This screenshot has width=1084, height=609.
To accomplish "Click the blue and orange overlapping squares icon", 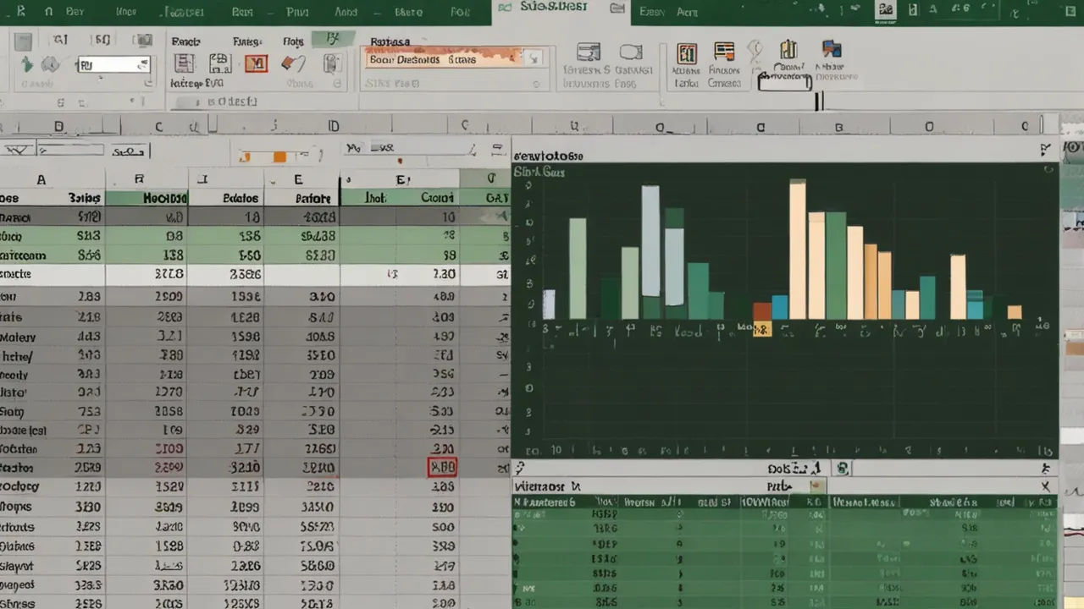I will 832,49.
